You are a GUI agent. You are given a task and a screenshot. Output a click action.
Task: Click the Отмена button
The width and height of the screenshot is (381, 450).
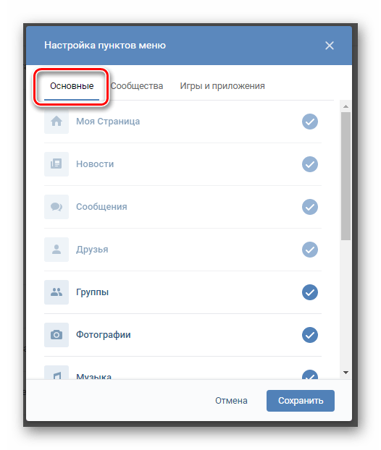(231, 401)
